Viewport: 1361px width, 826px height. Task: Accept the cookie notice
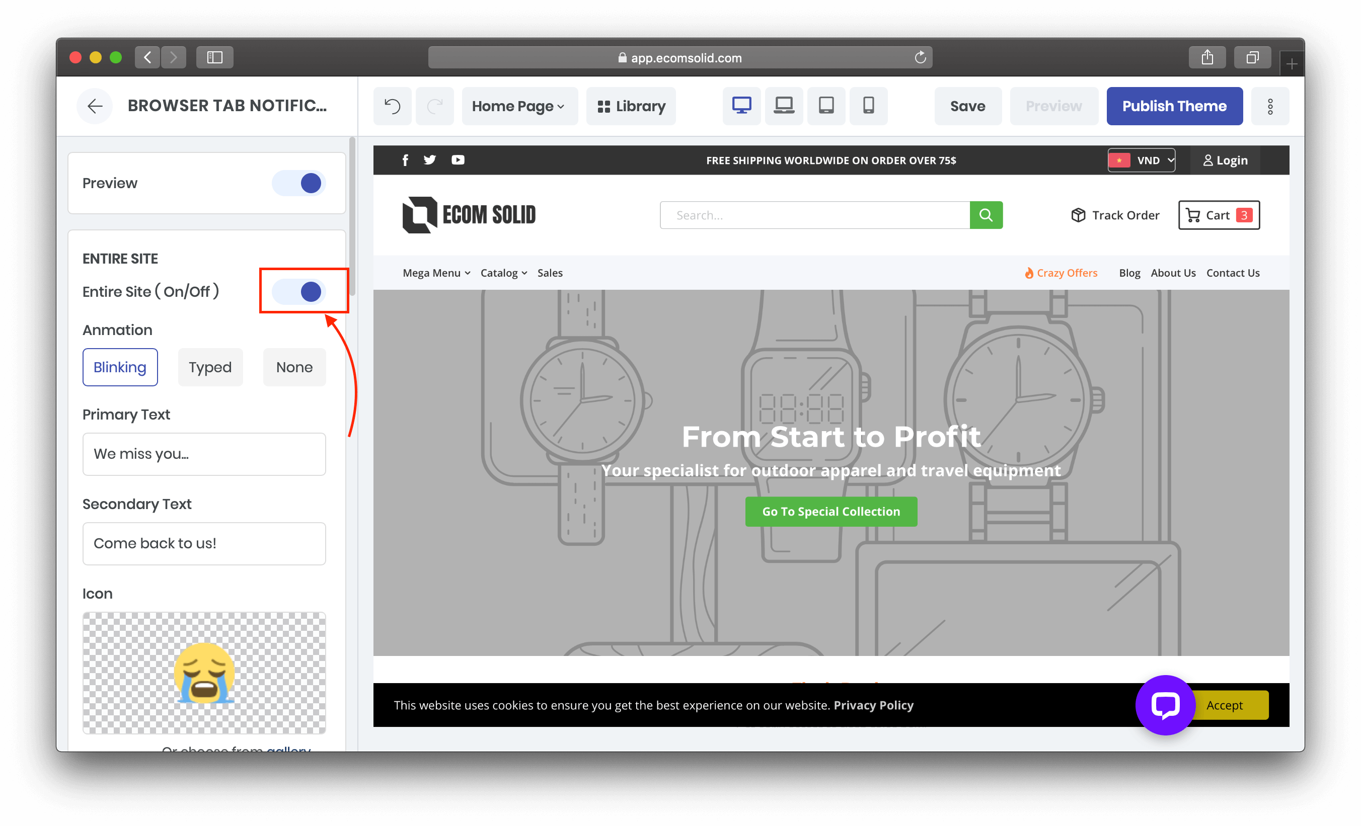pos(1230,705)
